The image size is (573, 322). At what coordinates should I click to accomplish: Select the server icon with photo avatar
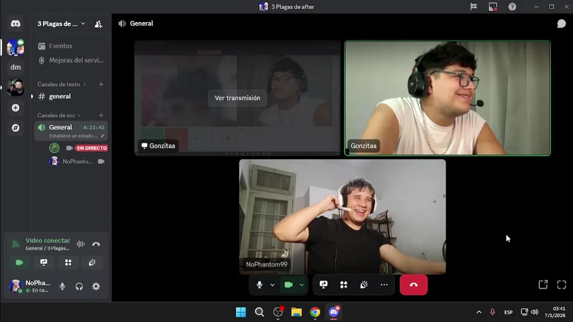(x=16, y=88)
